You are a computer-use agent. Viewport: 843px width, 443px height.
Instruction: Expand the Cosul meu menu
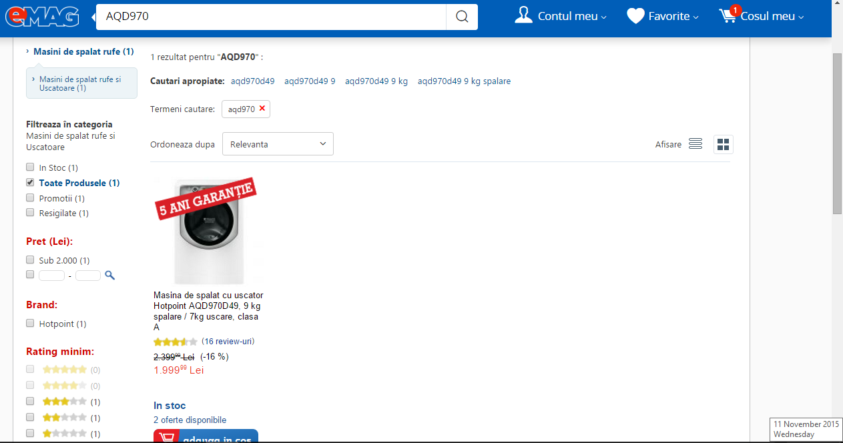point(772,17)
